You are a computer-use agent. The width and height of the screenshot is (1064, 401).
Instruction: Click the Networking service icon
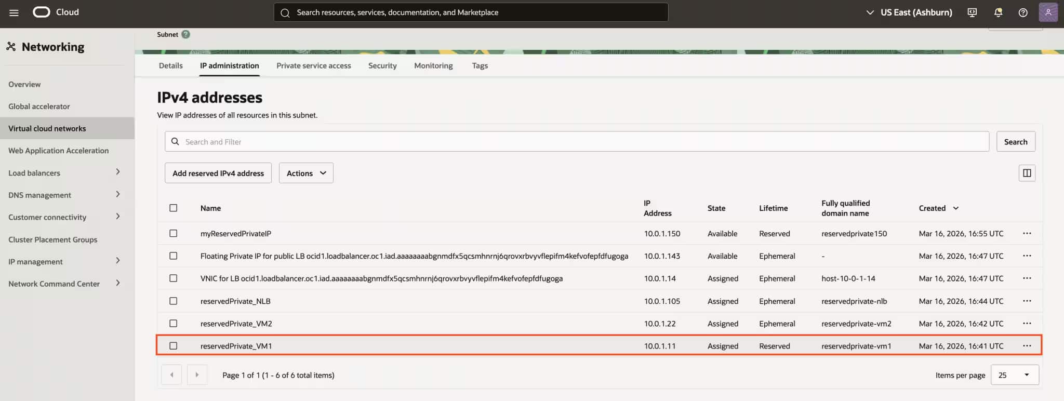(x=11, y=47)
